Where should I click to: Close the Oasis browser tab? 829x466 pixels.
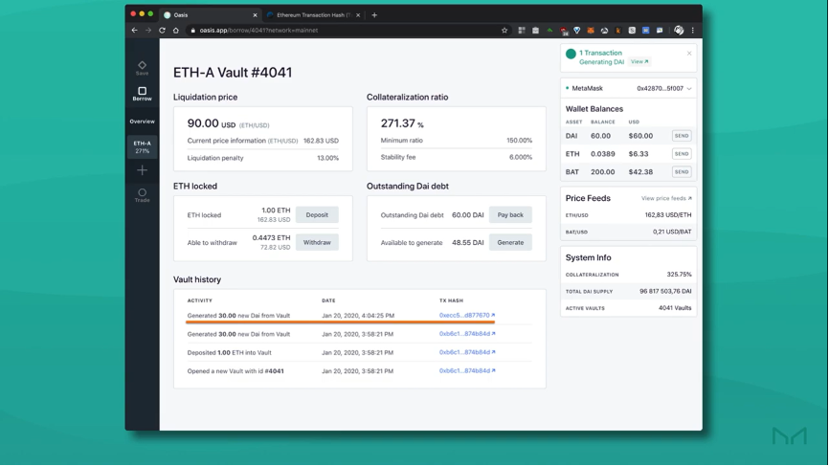(x=255, y=15)
